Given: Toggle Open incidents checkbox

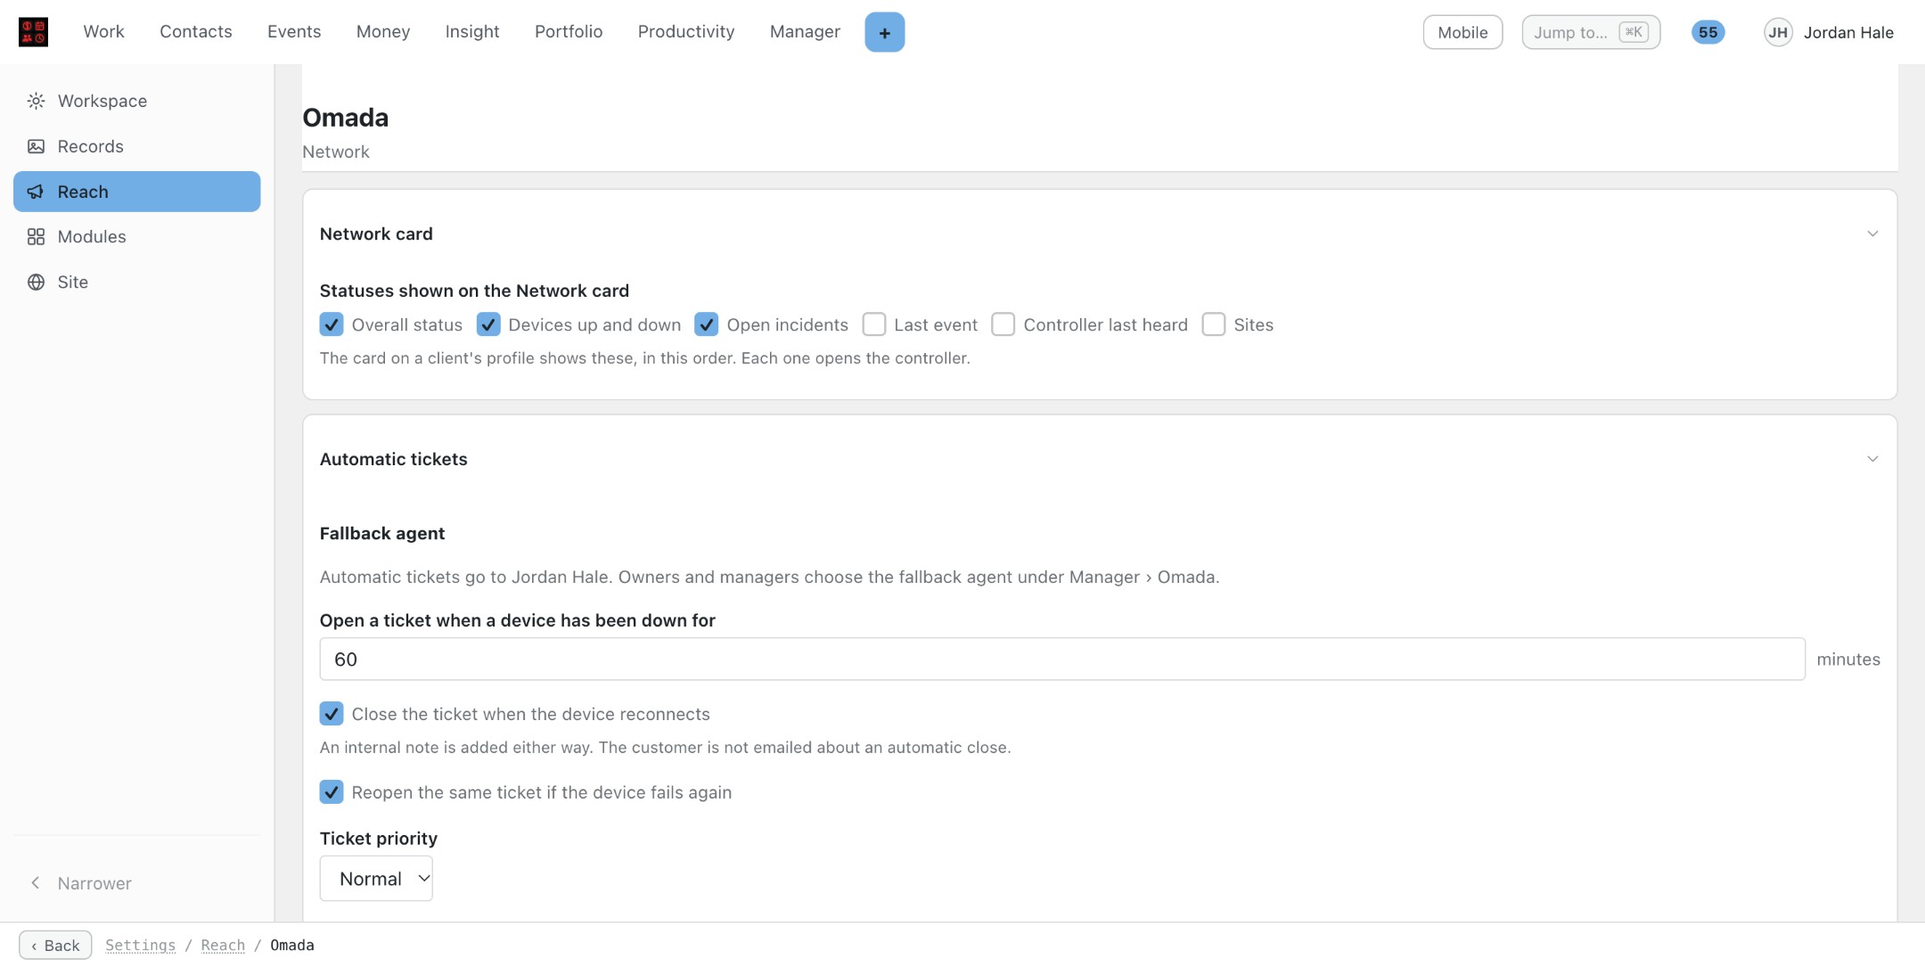Looking at the screenshot, I should coord(707,324).
